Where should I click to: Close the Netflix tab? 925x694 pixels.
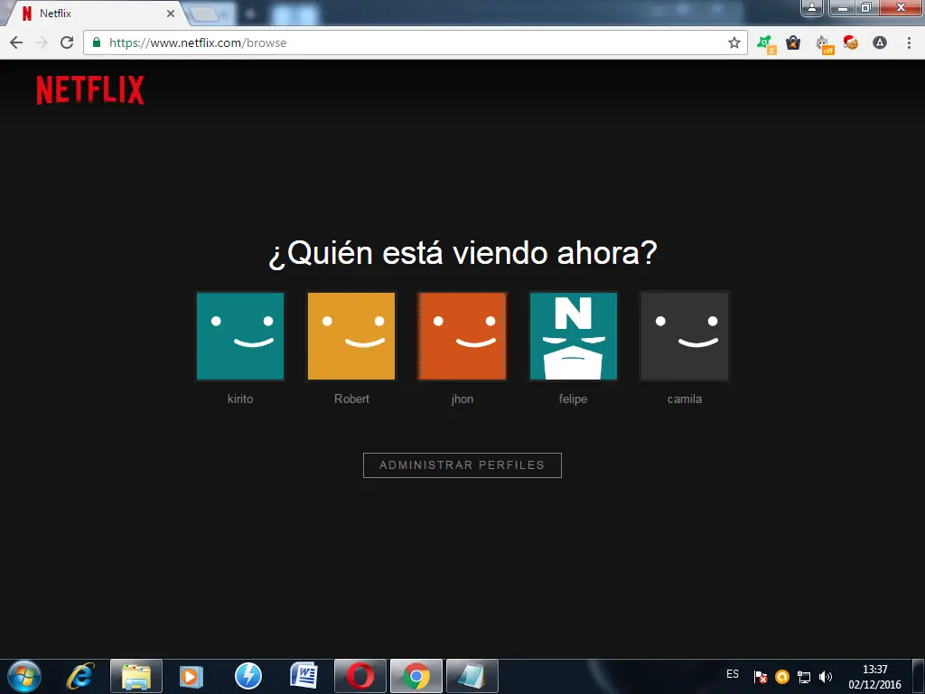171,13
